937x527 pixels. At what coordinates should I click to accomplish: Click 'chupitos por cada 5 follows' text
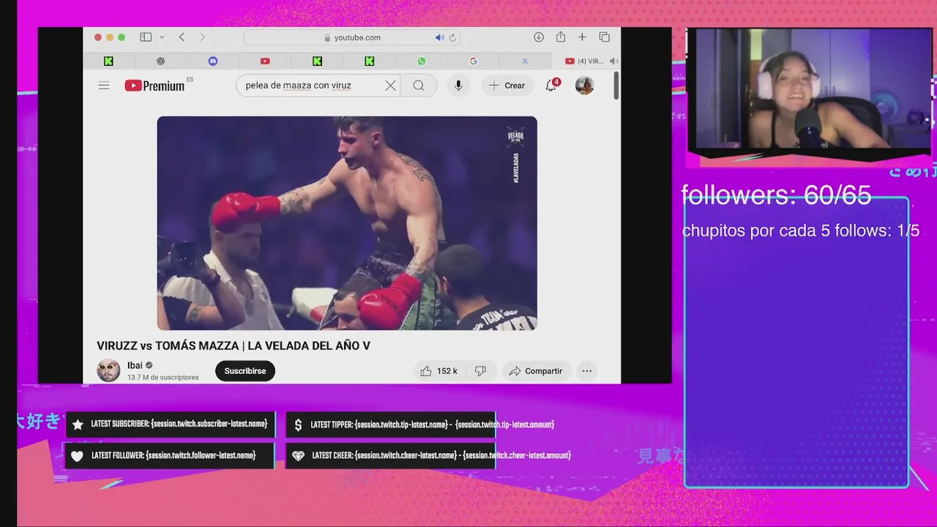tap(801, 231)
